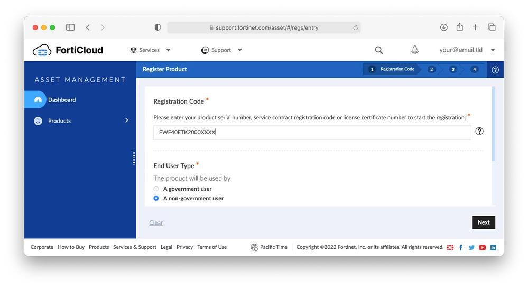
Task: Open YouTube icon in footer
Action: pyautogui.click(x=482, y=248)
